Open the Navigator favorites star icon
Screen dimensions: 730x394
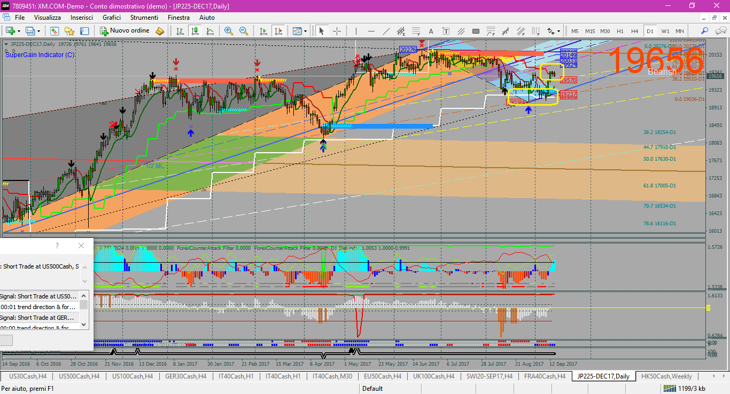(x=69, y=30)
